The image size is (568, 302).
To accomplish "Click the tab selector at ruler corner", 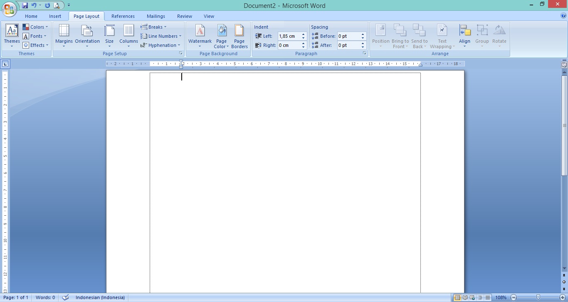I will 5,64.
